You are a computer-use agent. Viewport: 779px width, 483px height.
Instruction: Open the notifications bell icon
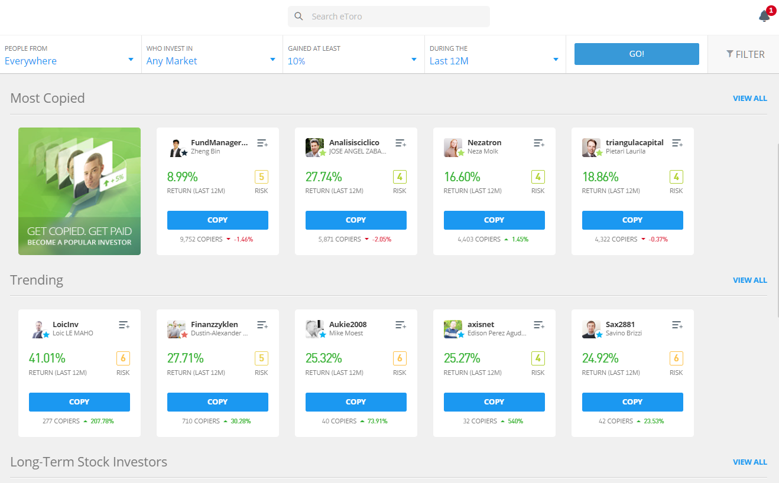click(764, 16)
